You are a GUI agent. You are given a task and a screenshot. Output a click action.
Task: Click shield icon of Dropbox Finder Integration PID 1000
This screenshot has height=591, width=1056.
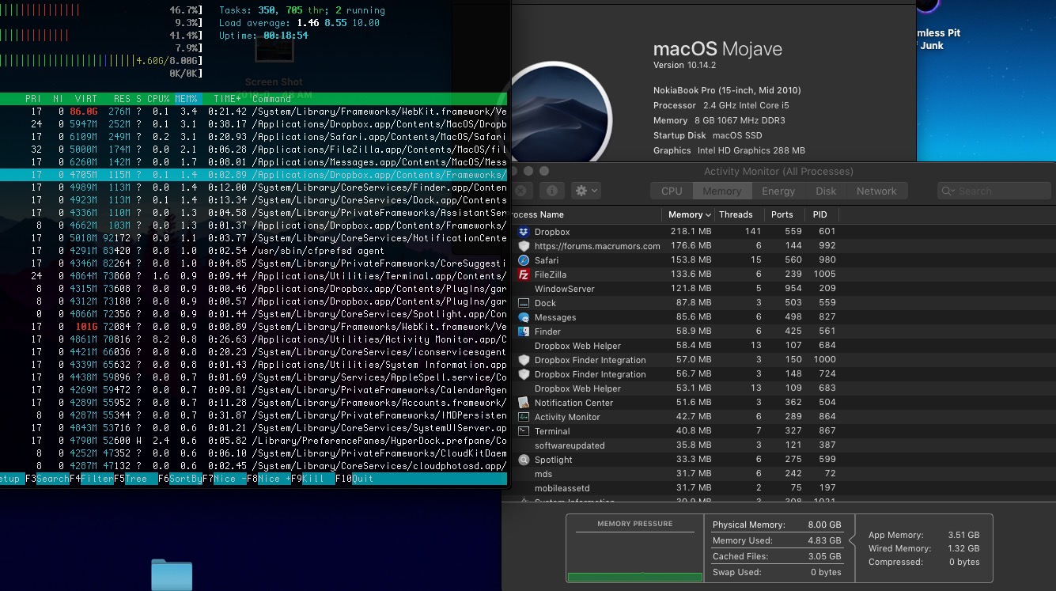pos(523,360)
